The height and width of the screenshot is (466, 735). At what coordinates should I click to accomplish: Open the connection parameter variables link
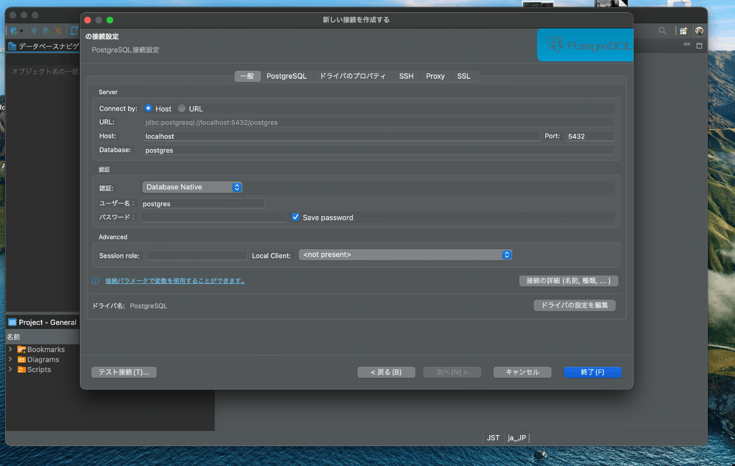point(175,281)
